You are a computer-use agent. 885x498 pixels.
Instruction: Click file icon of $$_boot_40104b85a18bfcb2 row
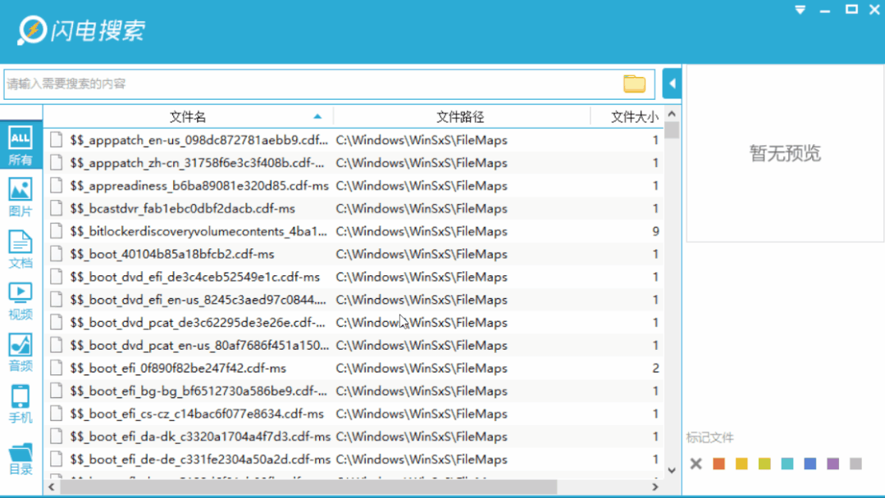coord(56,254)
